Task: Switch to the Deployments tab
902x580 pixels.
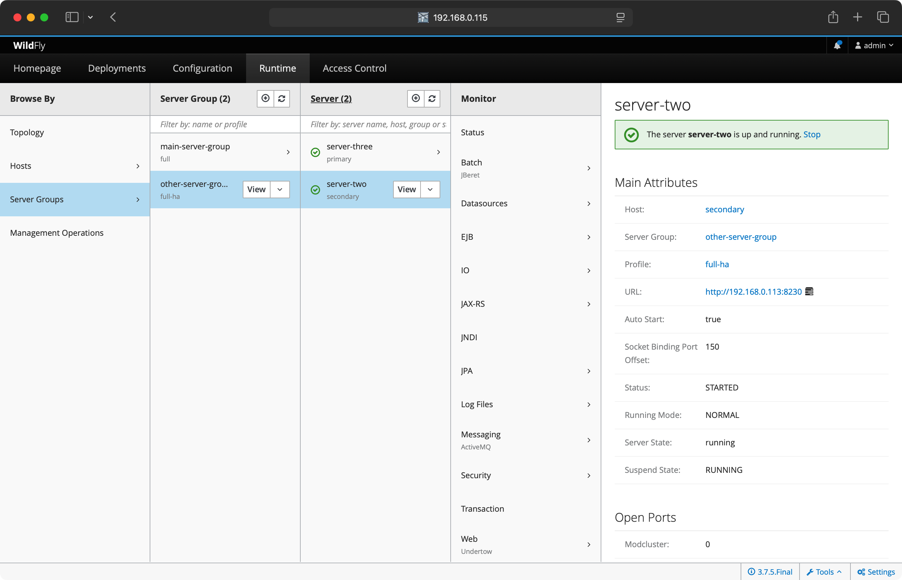Action: pos(117,68)
